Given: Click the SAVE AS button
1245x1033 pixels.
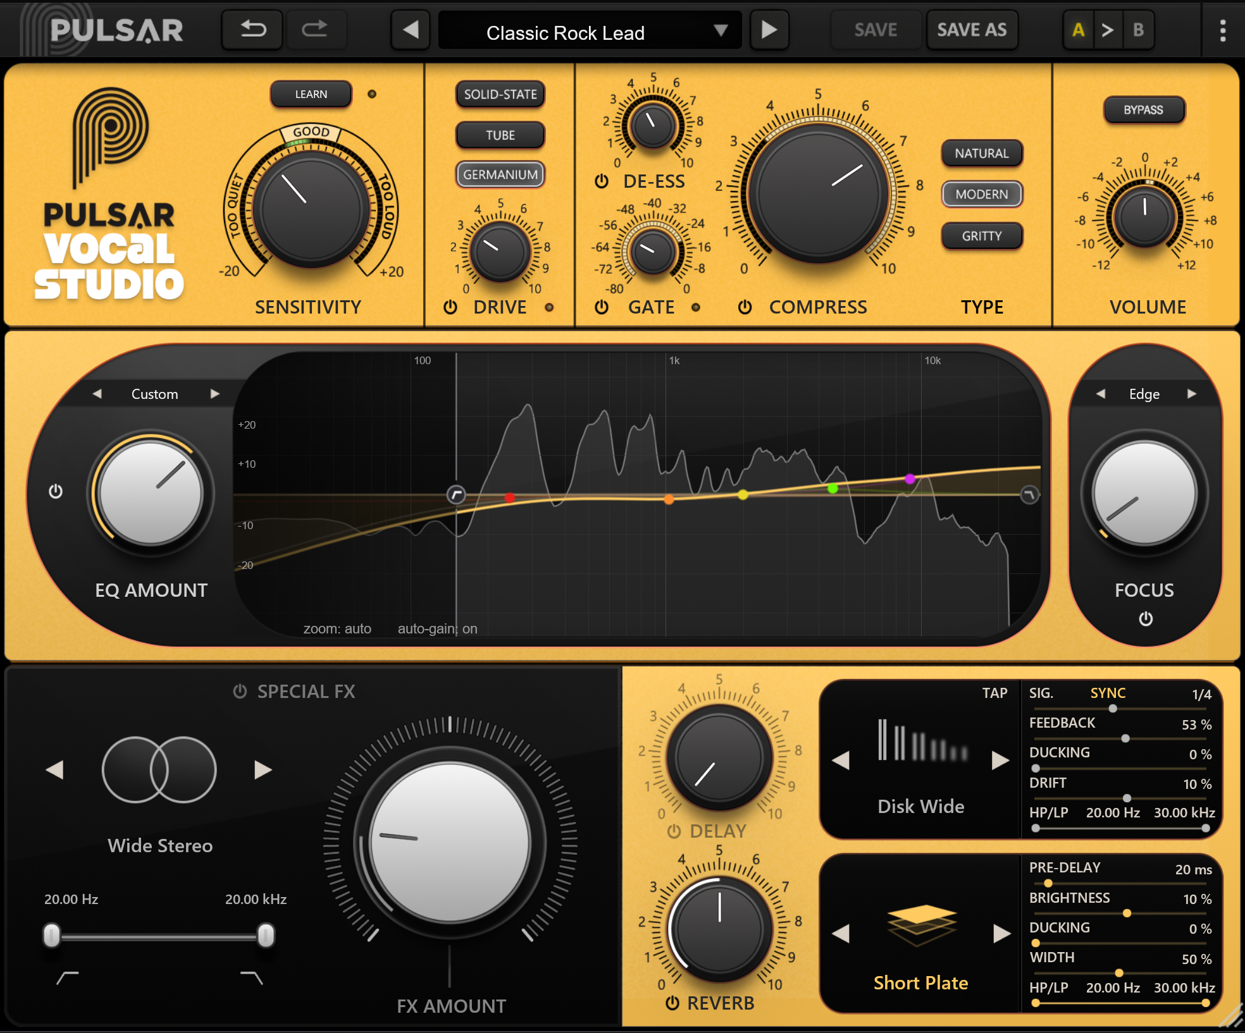Looking at the screenshot, I should tap(972, 29).
